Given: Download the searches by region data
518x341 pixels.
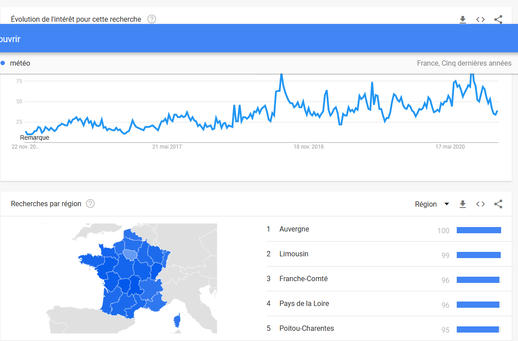Looking at the screenshot, I should coord(463,204).
